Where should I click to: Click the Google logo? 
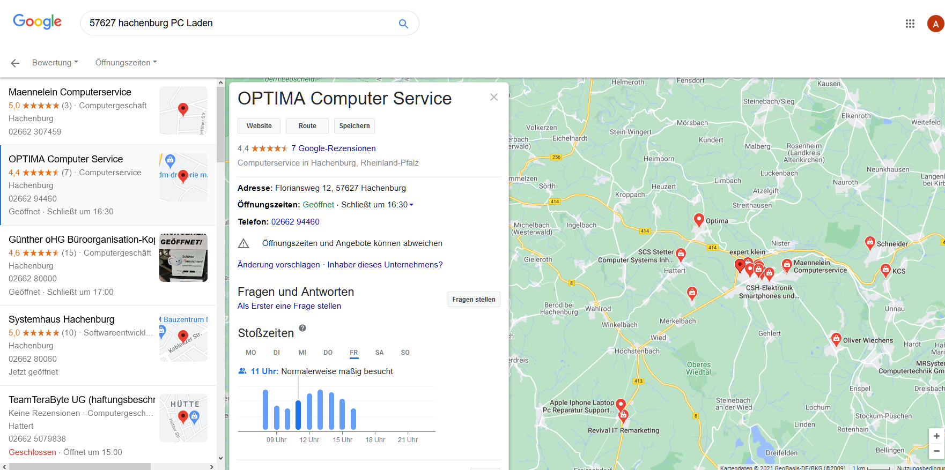tap(37, 21)
